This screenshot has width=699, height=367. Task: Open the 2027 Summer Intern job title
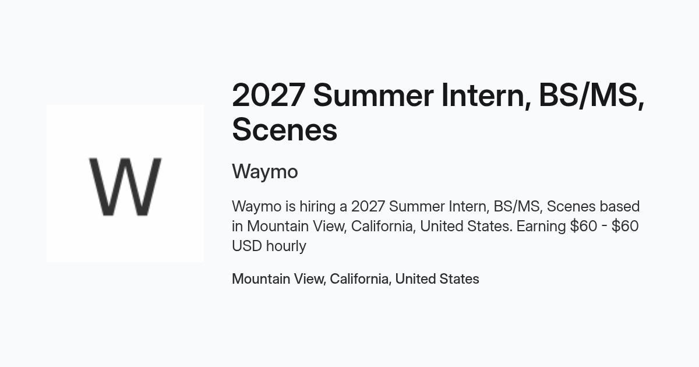pyautogui.click(x=438, y=112)
